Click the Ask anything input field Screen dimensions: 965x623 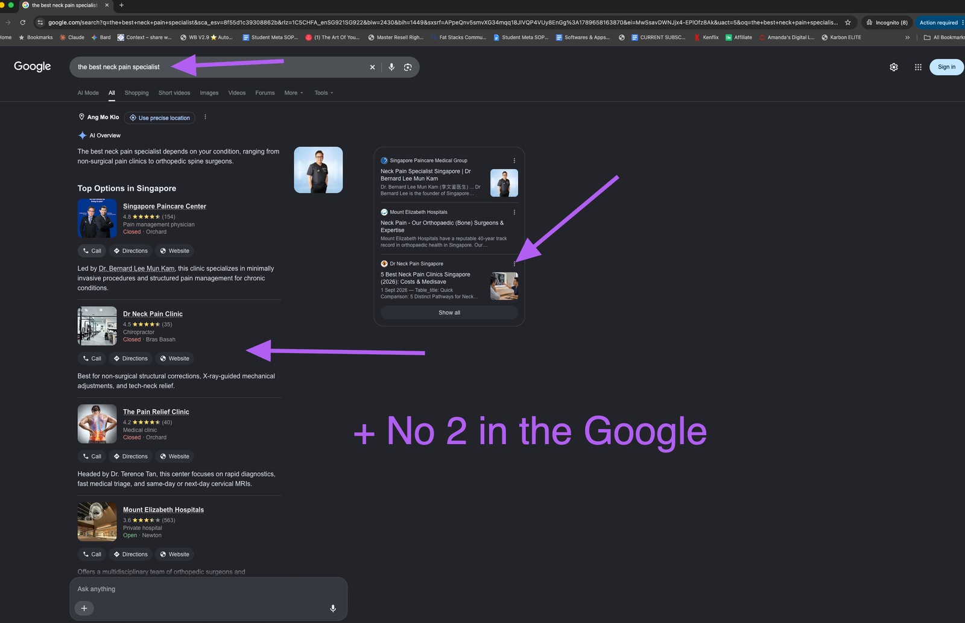coord(208,589)
